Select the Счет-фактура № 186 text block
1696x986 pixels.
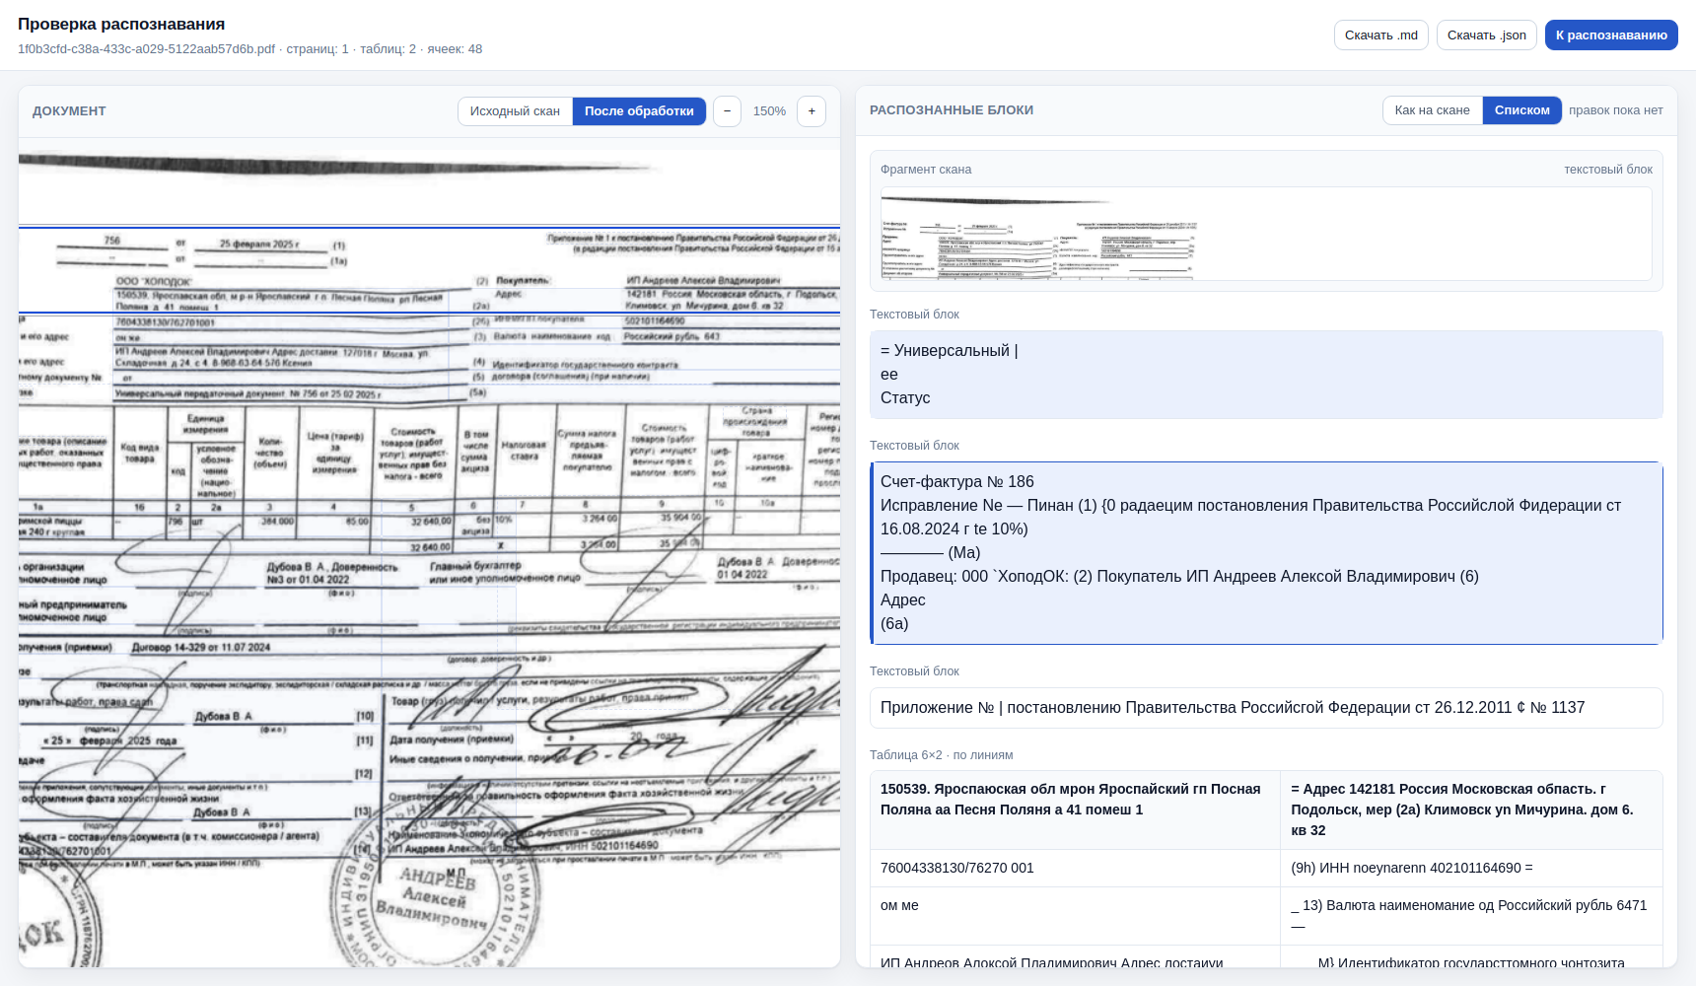coord(1266,553)
